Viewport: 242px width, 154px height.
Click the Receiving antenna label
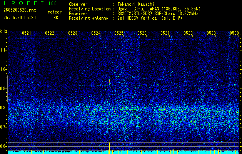pos(88,18)
